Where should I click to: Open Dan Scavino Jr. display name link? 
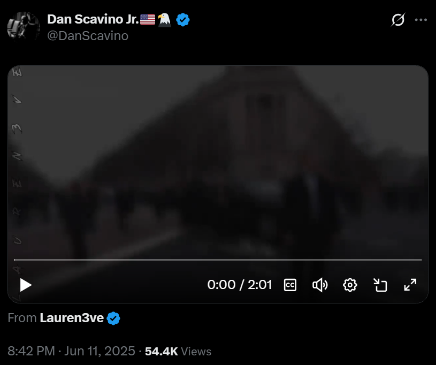[x=93, y=19]
